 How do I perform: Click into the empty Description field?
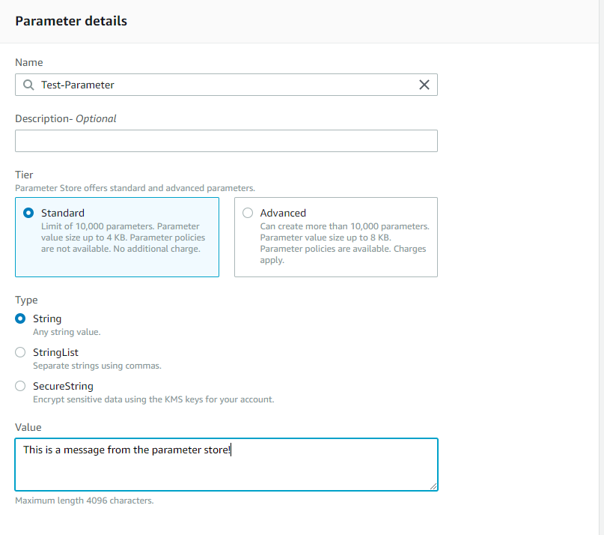point(226,141)
